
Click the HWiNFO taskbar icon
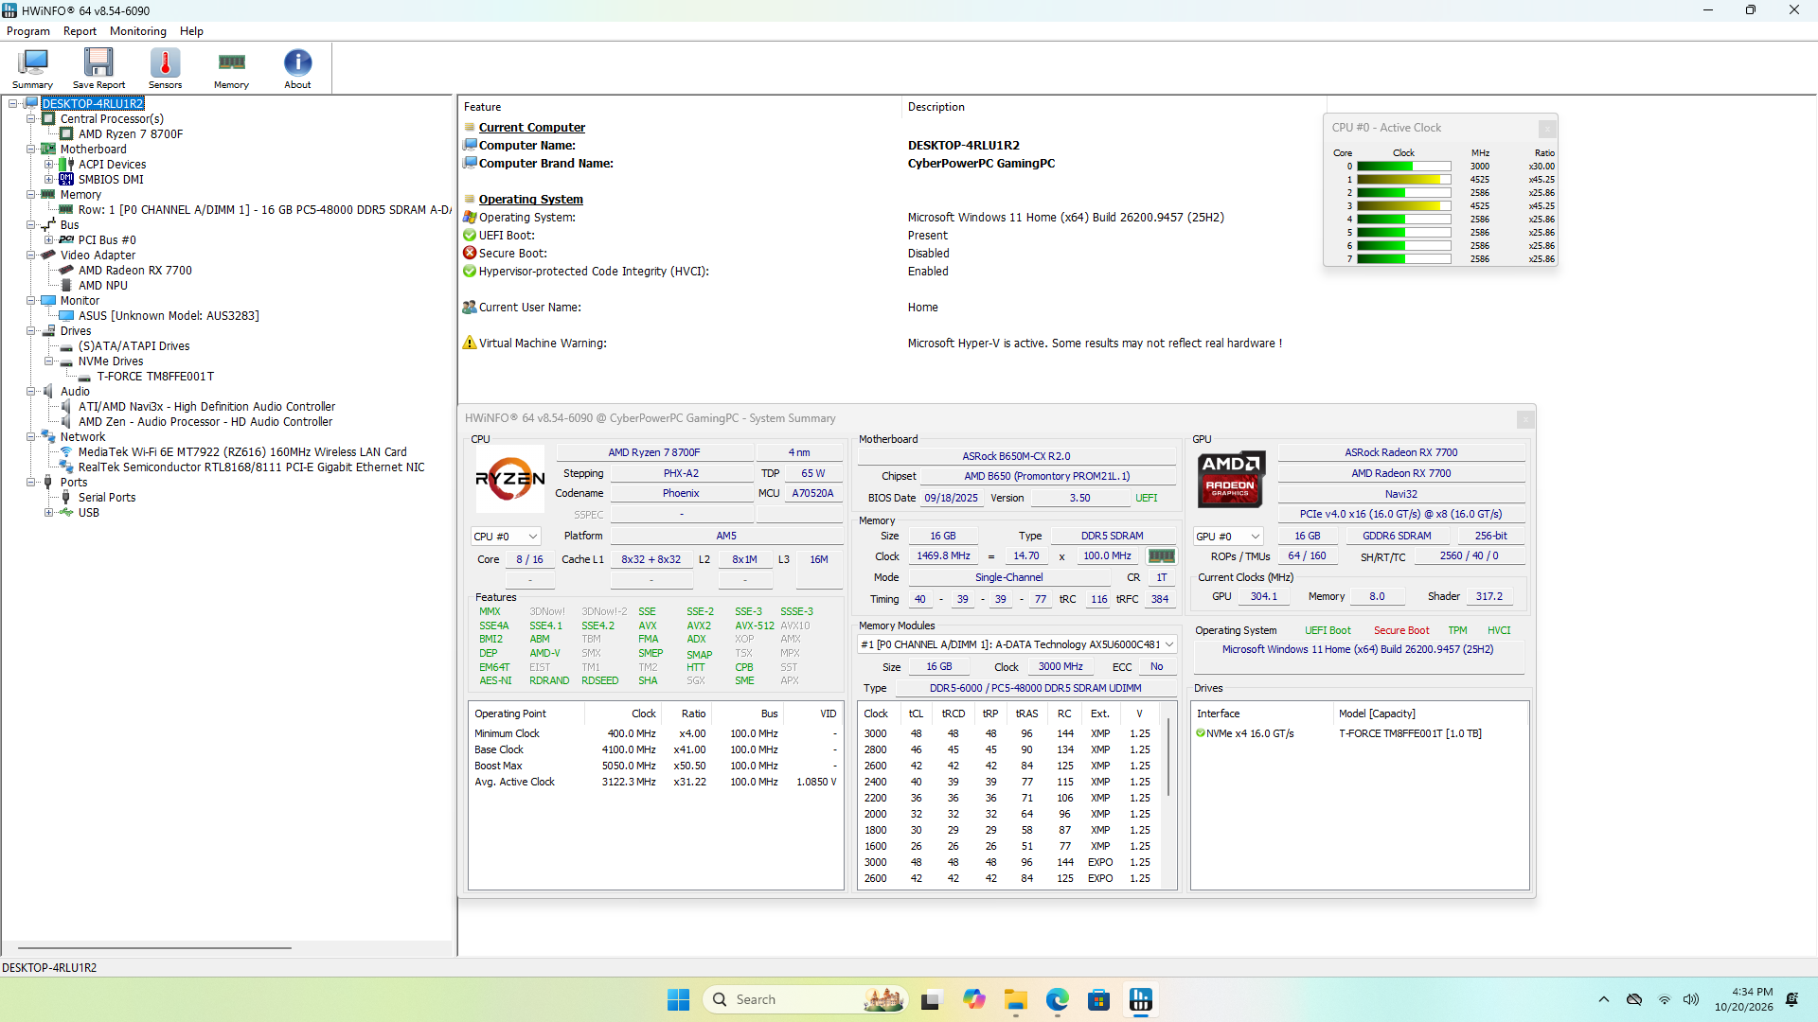click(1141, 999)
